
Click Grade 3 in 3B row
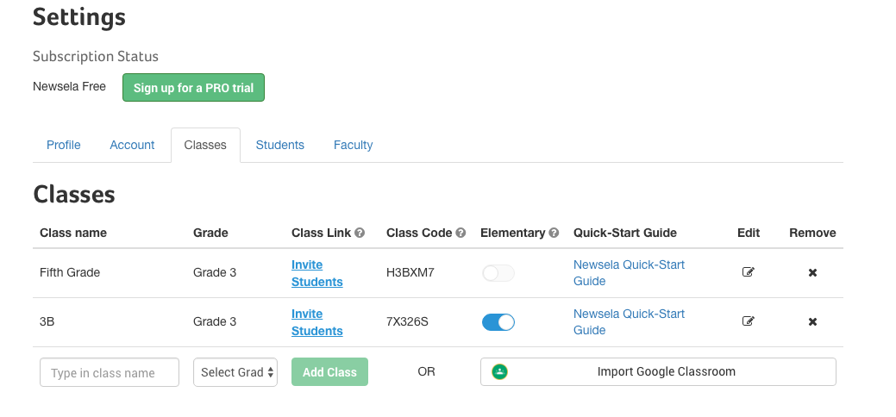pyautogui.click(x=214, y=321)
